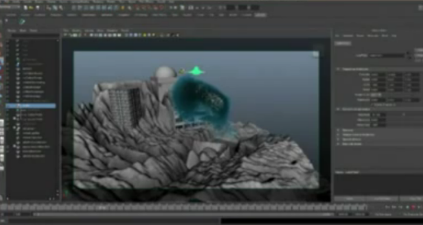Open the Rotate Order dropdown
Screen dimensions: 423x225
click(376, 95)
